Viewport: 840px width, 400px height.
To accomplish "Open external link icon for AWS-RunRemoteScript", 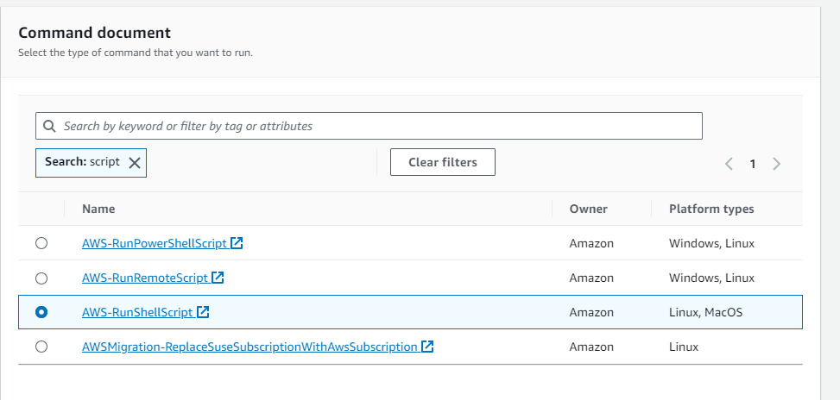I will pyautogui.click(x=218, y=278).
